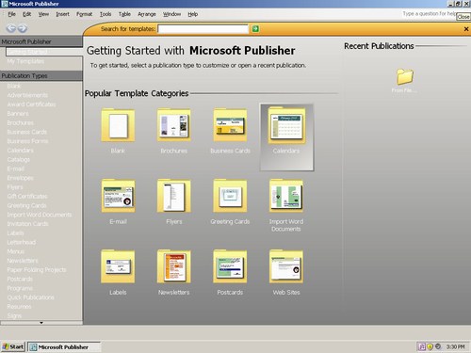The image size is (471, 353).
Task: Choose Paper Folding Projects in sidebar
Action: pos(37,270)
